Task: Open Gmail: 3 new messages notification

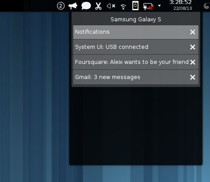Action: pos(136,77)
